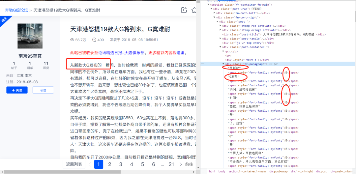Image resolution: width=356 pixels, height=174 pixels.
Task: Collapse the div class post node
Action: 217,21
